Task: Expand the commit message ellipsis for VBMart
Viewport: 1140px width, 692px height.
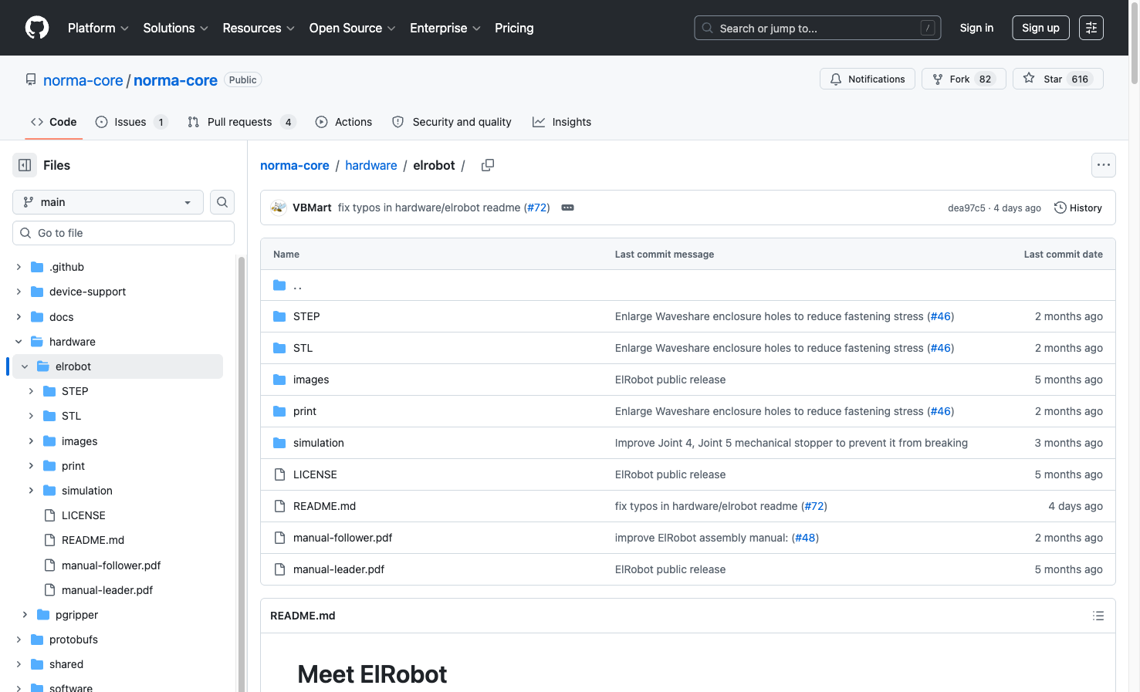Action: click(568, 208)
